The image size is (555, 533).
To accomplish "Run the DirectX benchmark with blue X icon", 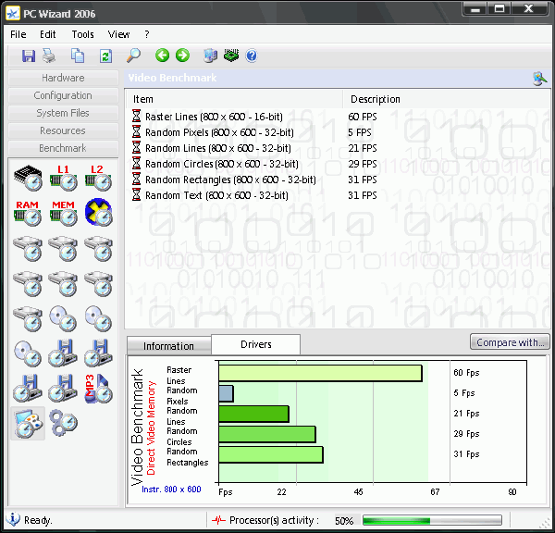I will 99,213.
